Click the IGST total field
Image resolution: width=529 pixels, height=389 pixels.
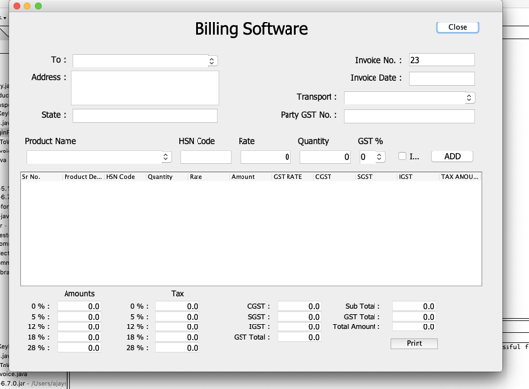tap(299, 327)
